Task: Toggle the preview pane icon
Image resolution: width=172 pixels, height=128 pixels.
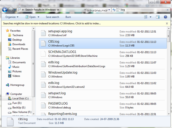Action: 158,17
